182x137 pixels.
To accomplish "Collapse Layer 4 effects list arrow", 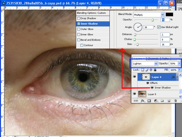I will tap(177, 77).
